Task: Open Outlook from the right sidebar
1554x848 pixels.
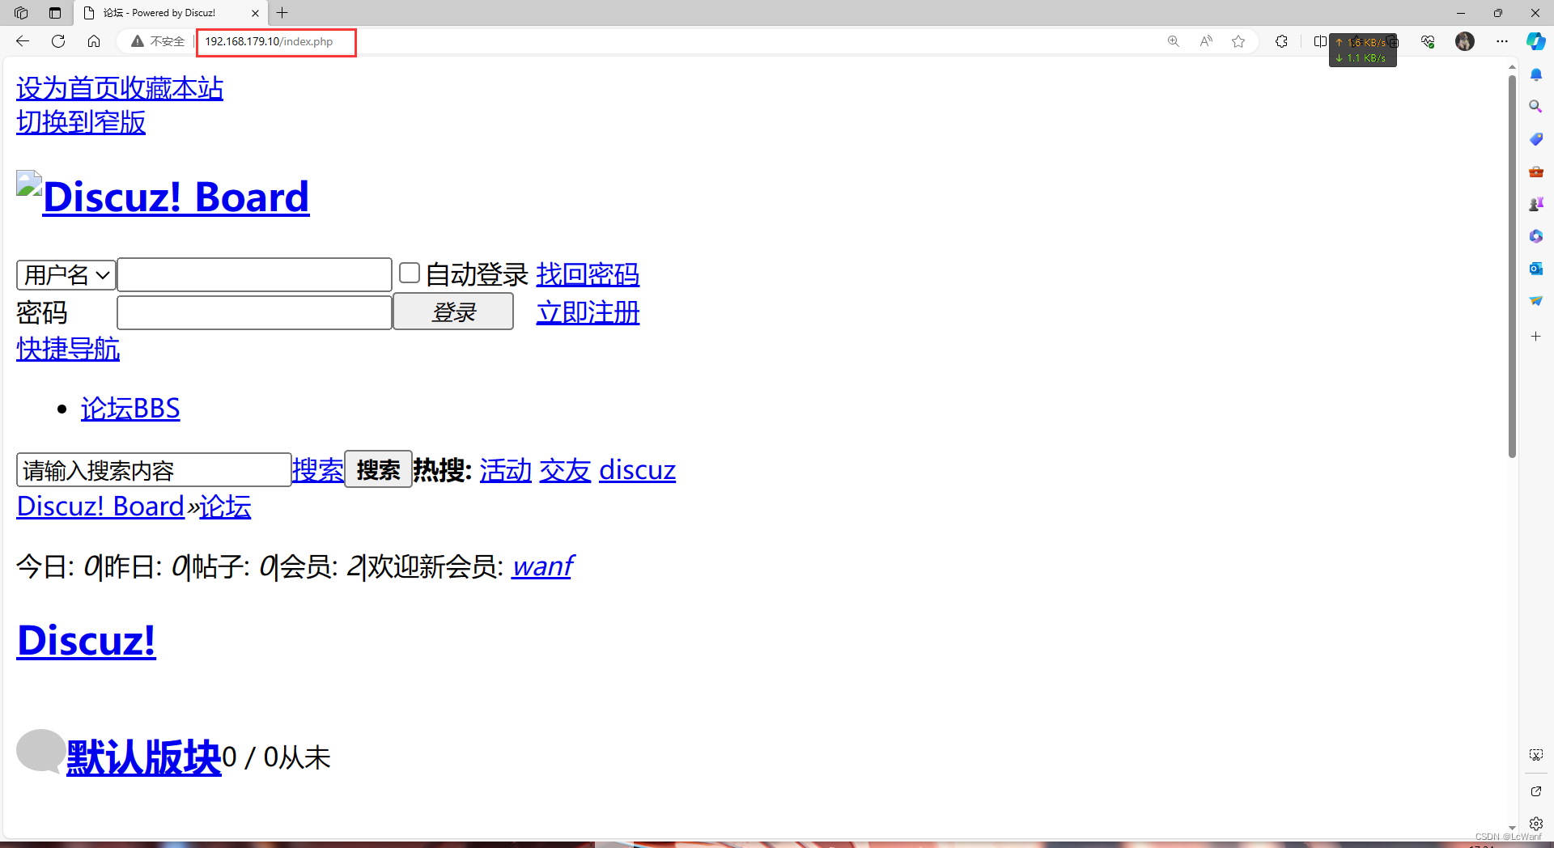Action: coord(1535,269)
